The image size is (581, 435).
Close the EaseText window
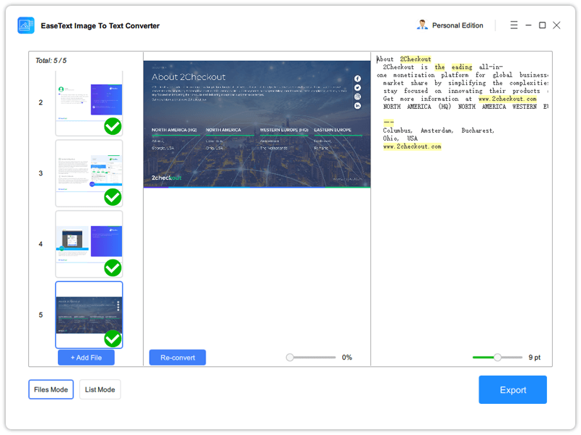(556, 25)
